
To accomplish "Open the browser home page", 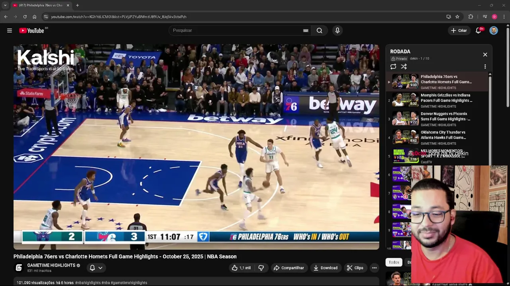I will [x=34, y=17].
